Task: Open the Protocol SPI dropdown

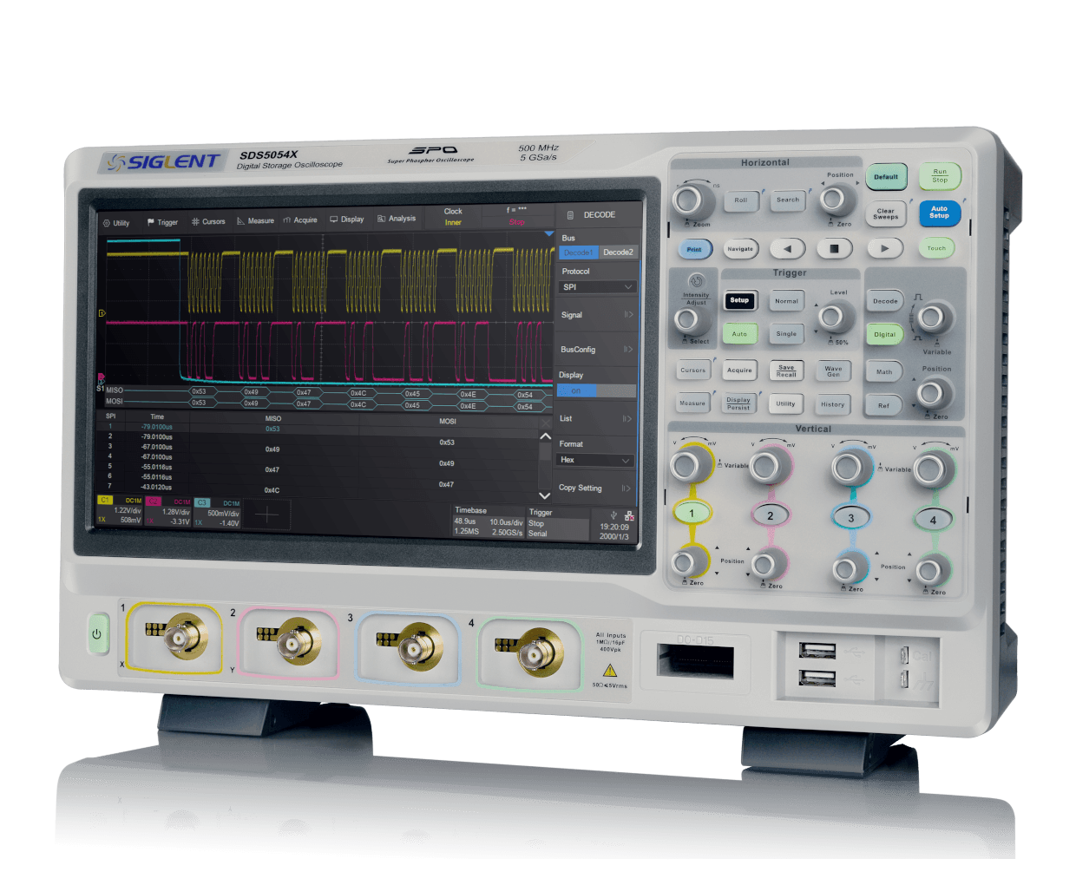Action: 598,287
